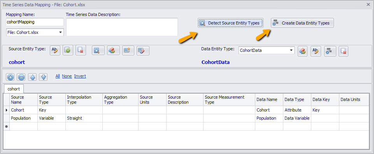This screenshot has height=154, width=374.
Task: Click the delete Source Entity Type icon
Action: [x=81, y=50]
